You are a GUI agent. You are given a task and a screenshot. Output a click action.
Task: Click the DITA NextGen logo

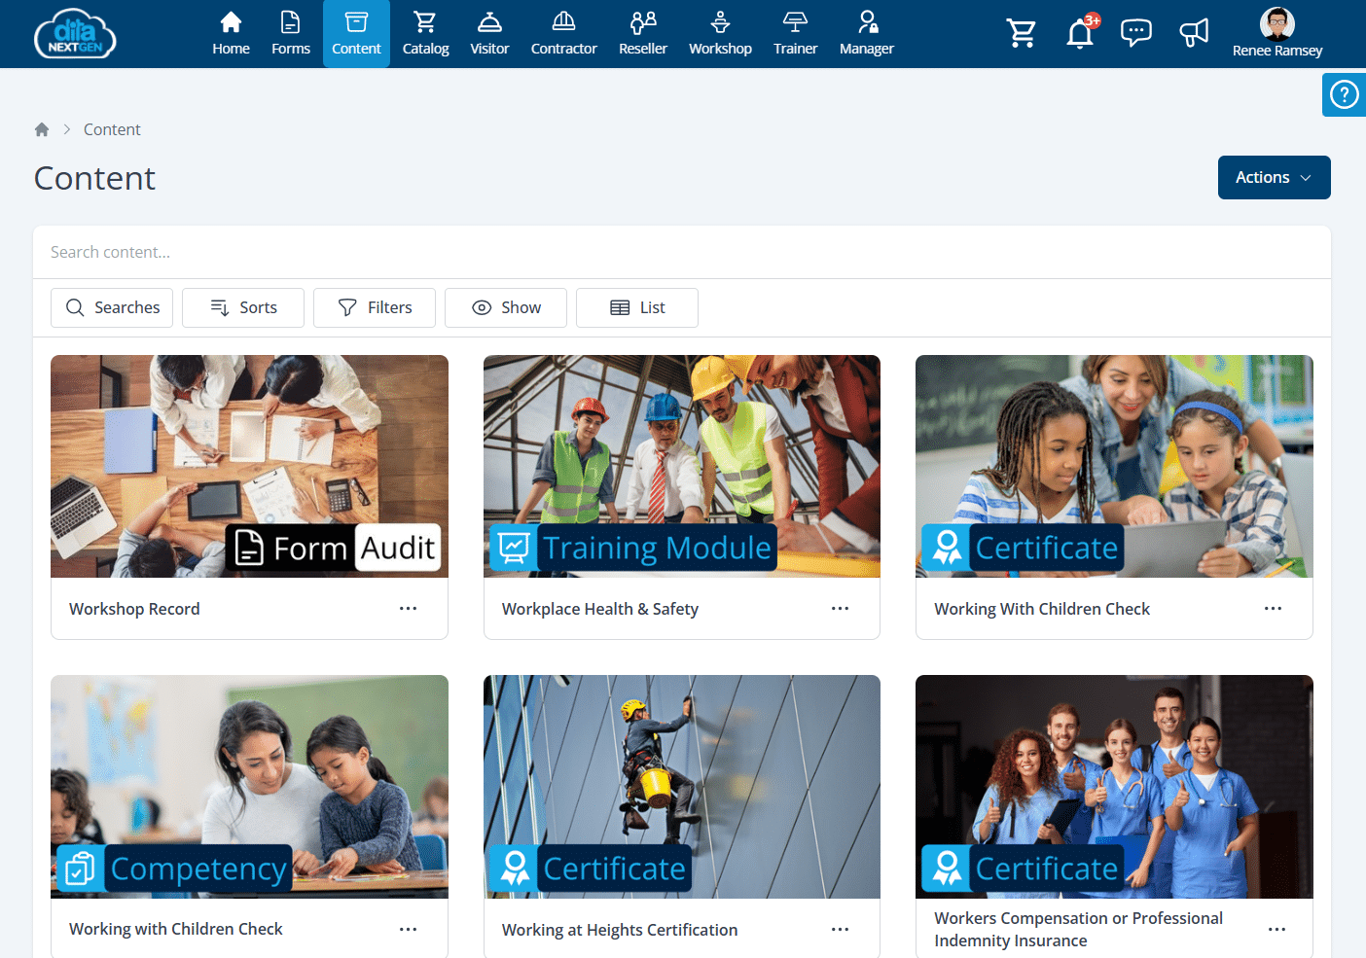(x=75, y=34)
